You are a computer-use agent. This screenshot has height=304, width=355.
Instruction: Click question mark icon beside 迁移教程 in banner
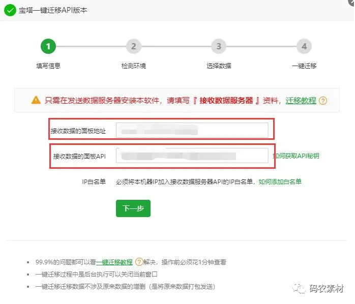[x=322, y=101]
